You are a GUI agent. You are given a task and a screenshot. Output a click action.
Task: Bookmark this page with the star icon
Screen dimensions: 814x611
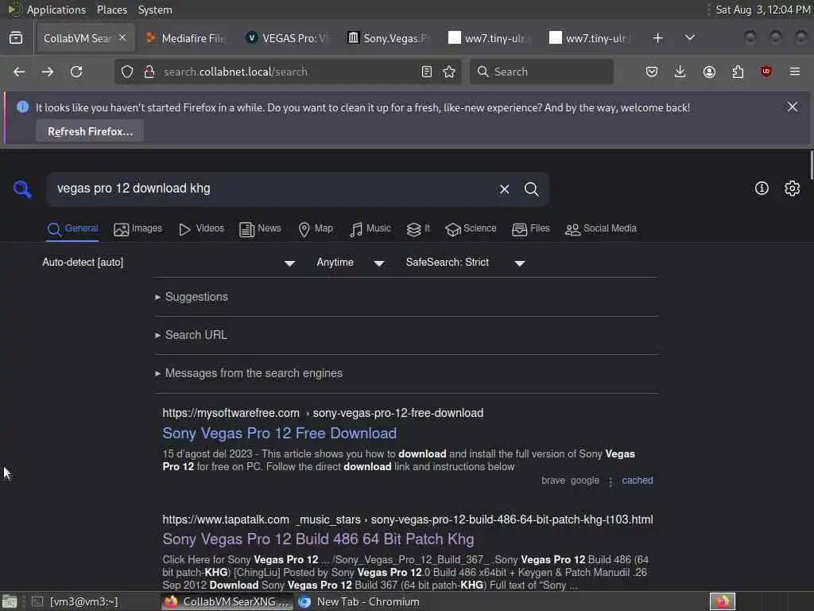coord(449,72)
